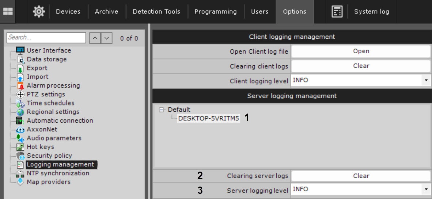Click the Search input field

click(x=46, y=38)
